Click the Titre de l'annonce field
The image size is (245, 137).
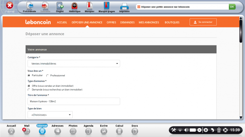(x=74, y=101)
